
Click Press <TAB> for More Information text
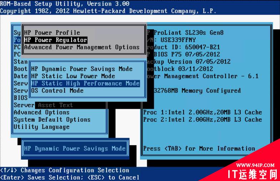point(199,149)
